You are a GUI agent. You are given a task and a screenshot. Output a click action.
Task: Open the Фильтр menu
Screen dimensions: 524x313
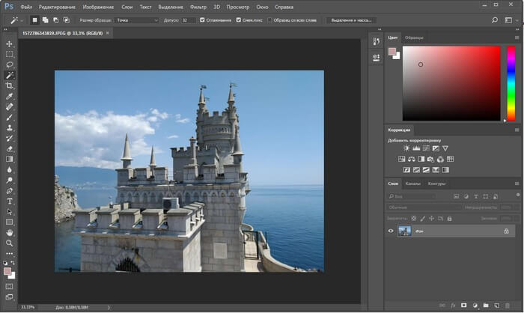coord(198,6)
